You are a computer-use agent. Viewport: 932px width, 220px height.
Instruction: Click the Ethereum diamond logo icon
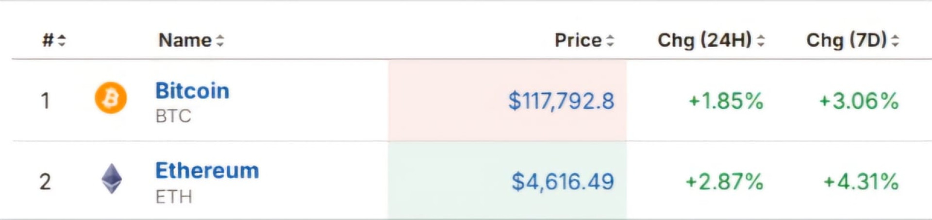(x=112, y=179)
